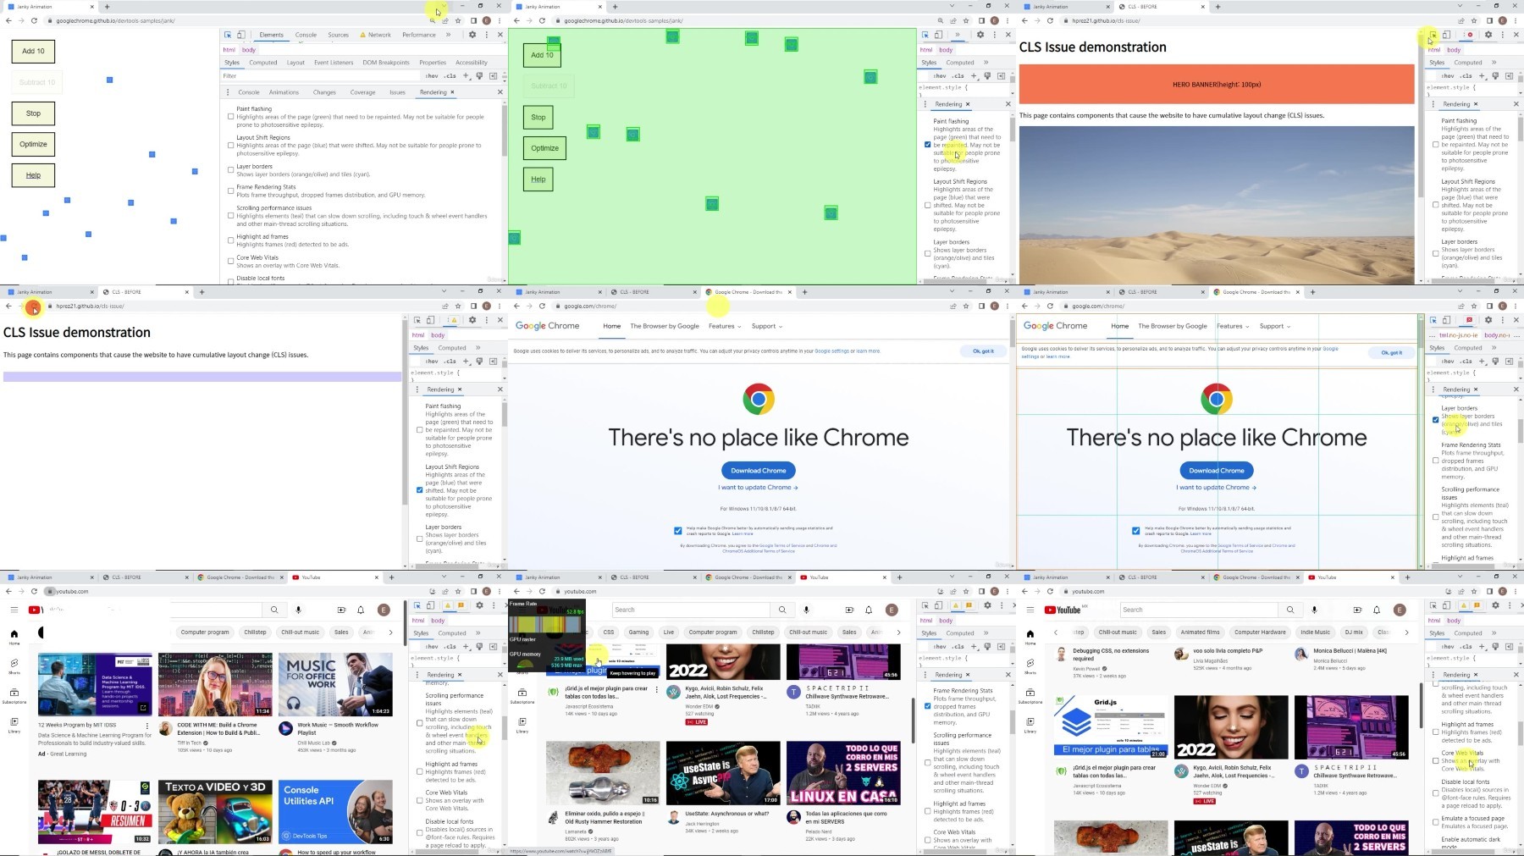Reload the page in the CLS window with the purple bar

34,307
